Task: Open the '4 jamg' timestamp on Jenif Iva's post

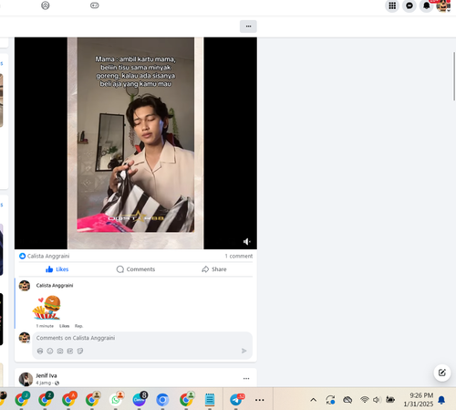Action: [x=44, y=383]
